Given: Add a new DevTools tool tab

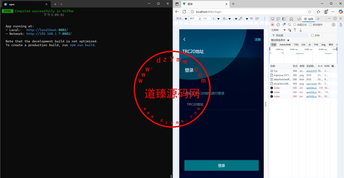Looking at the screenshot, I should click(x=318, y=19).
